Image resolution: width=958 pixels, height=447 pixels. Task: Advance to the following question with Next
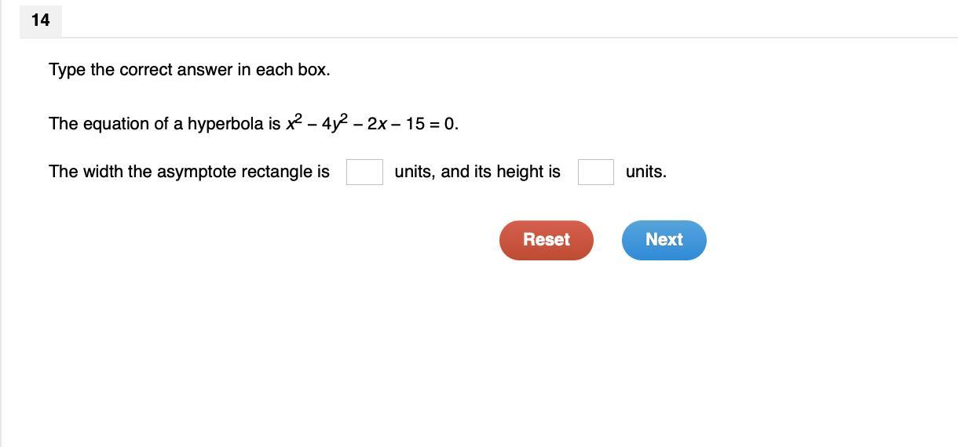[664, 240]
